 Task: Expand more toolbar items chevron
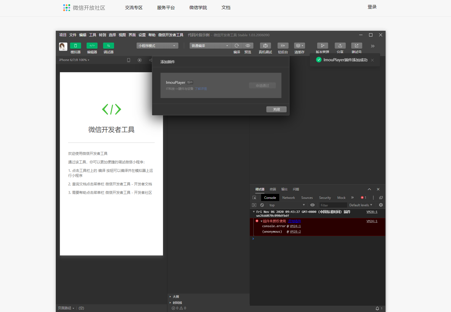tap(373, 46)
